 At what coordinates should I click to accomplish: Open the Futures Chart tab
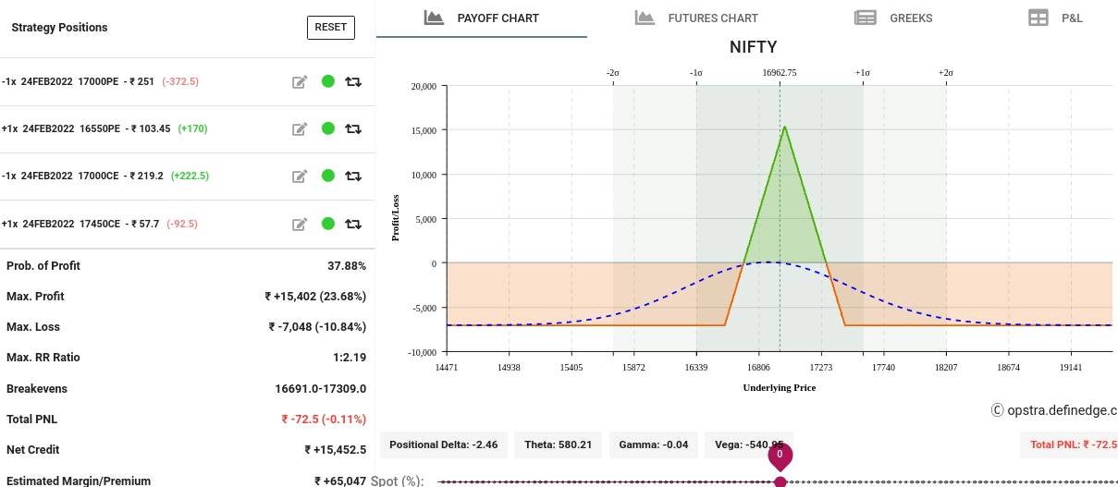click(x=696, y=18)
